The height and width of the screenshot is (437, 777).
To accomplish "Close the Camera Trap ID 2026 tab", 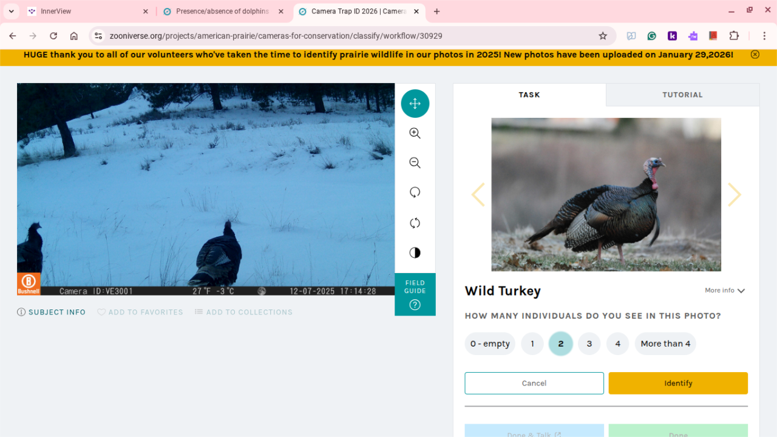I will click(416, 12).
